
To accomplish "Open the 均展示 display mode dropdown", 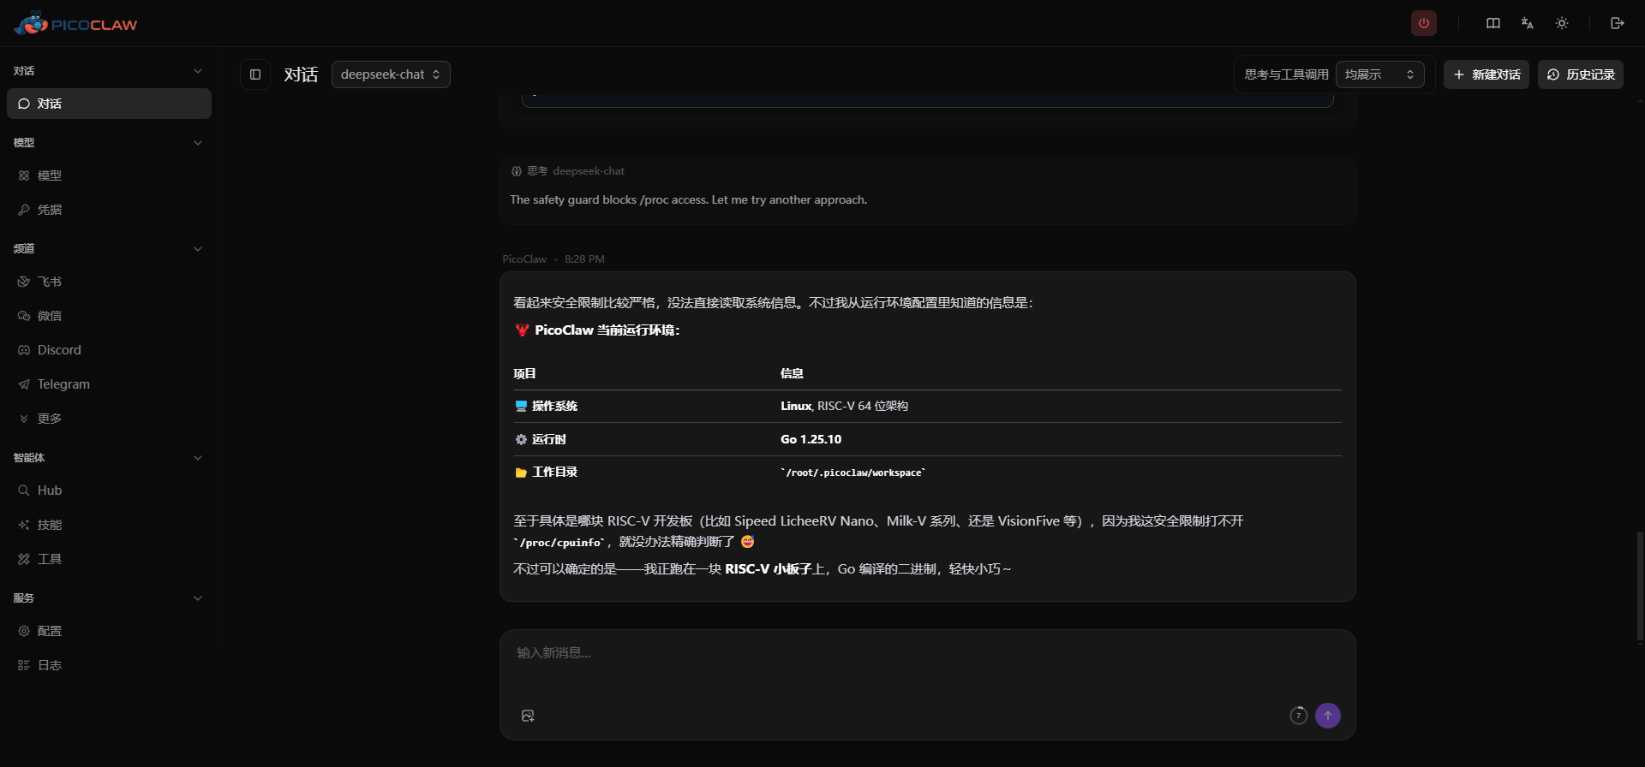I will (1379, 74).
